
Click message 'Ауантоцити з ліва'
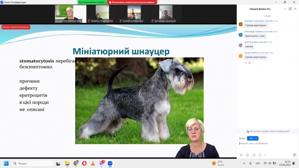255,36
